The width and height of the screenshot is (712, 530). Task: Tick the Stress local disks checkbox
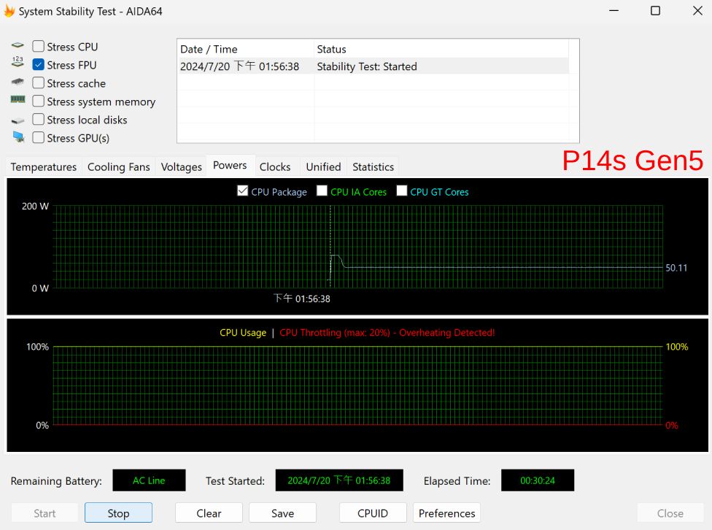coord(39,119)
